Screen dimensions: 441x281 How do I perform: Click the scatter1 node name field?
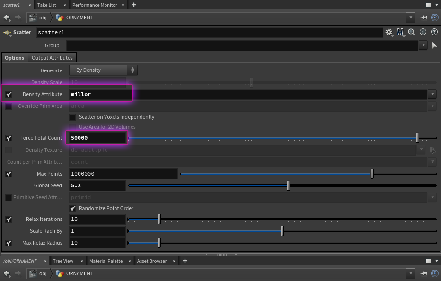pyautogui.click(x=210, y=32)
